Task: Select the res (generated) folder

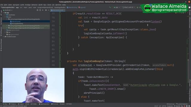Action: [x=13, y=34]
